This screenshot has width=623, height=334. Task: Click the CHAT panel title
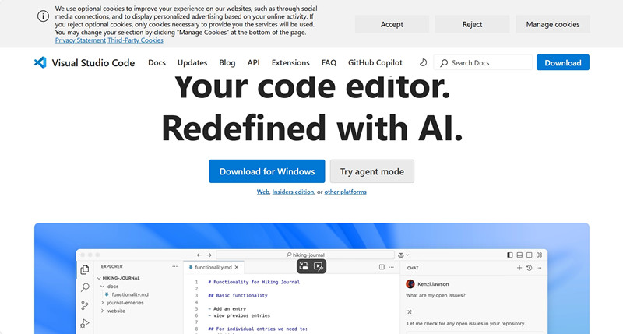tap(413, 268)
